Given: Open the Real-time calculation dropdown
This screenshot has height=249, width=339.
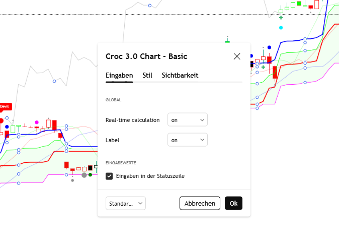Looking at the screenshot, I should click(x=187, y=120).
